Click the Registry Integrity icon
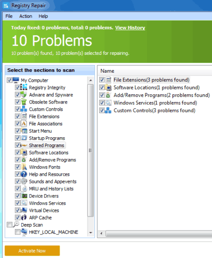 click(x=24, y=87)
